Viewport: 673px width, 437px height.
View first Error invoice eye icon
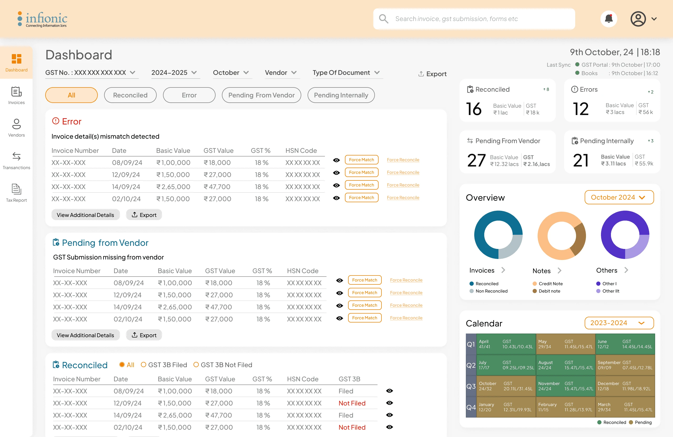(x=336, y=160)
